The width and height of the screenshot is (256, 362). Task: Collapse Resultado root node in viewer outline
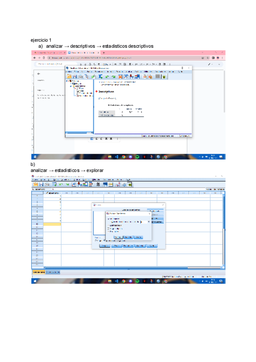point(67,81)
